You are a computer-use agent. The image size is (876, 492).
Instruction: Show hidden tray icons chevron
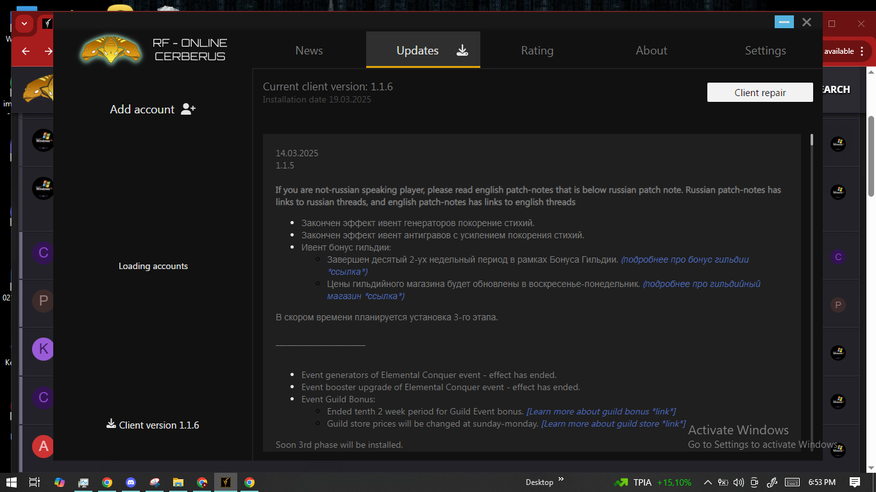(x=708, y=482)
